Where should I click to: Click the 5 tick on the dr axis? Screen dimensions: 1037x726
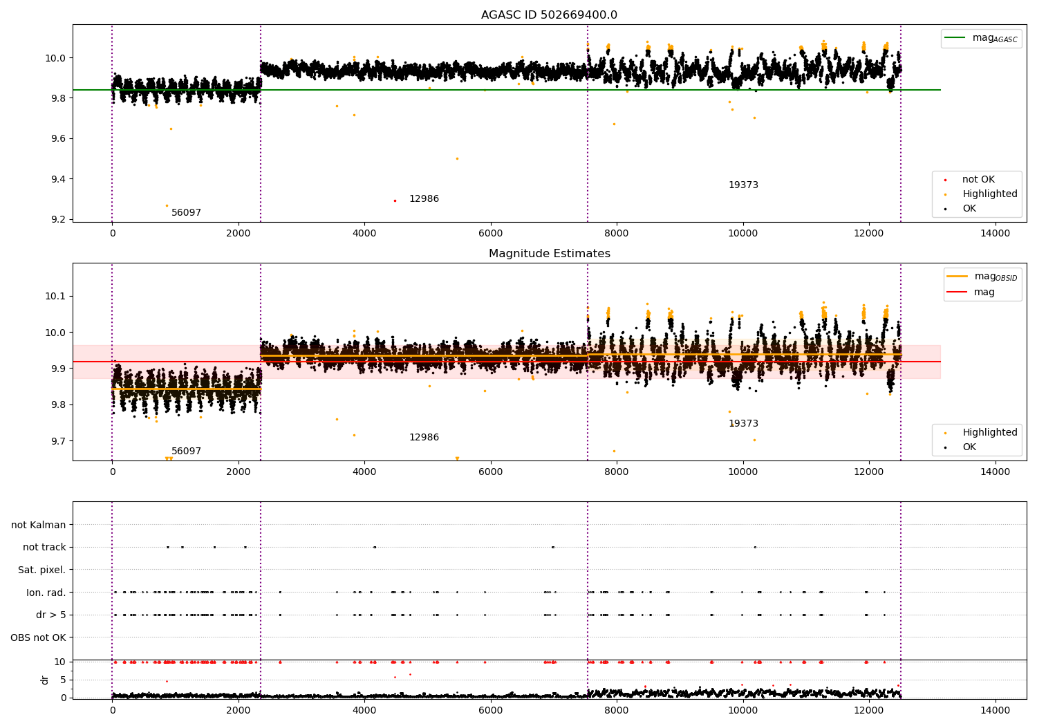64,680
